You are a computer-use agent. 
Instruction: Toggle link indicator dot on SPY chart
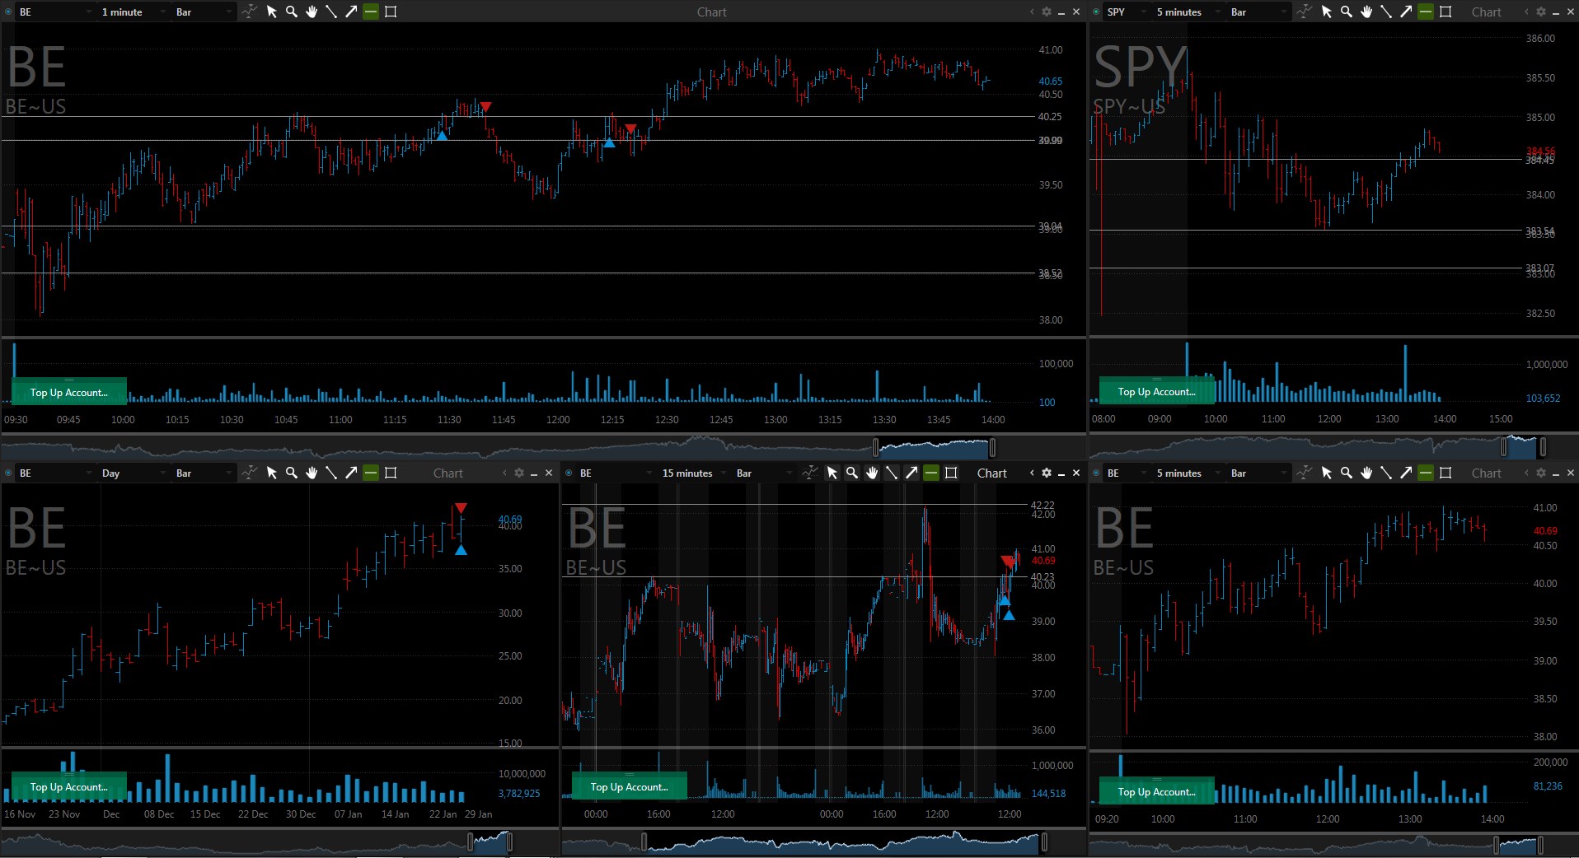point(1097,12)
